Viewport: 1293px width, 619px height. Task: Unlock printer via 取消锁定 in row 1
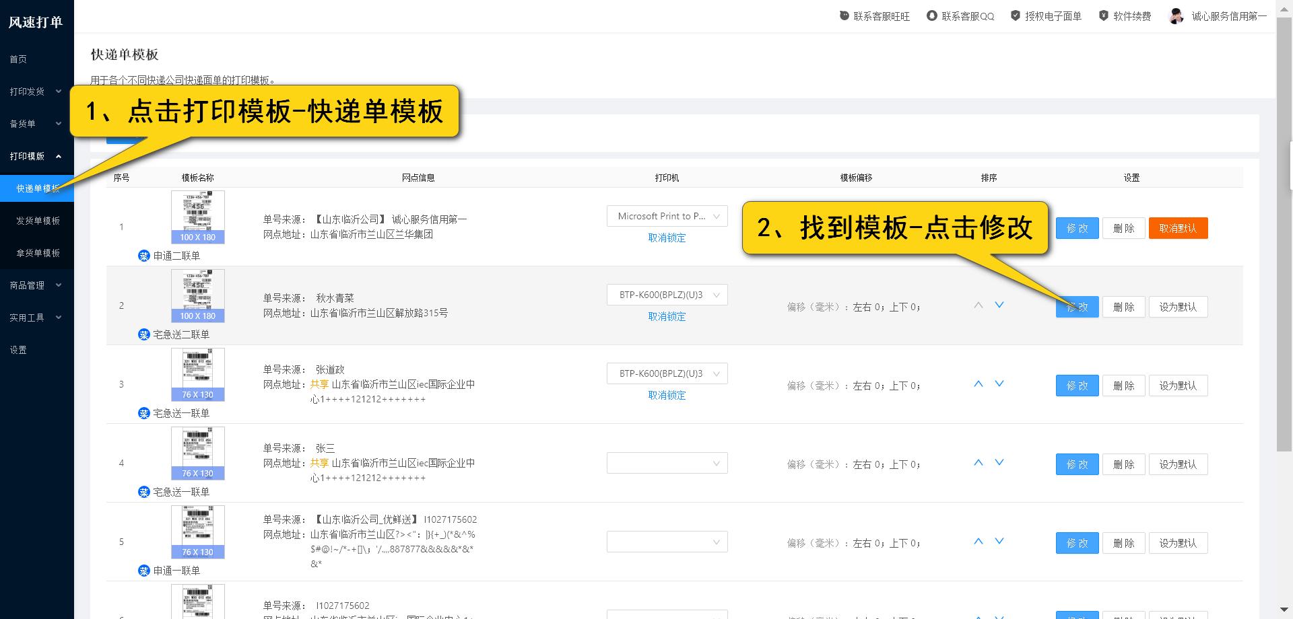coord(666,238)
